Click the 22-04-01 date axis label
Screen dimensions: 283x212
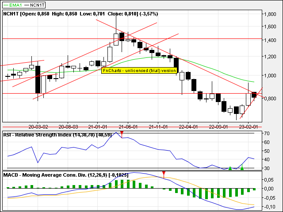coord(188,127)
